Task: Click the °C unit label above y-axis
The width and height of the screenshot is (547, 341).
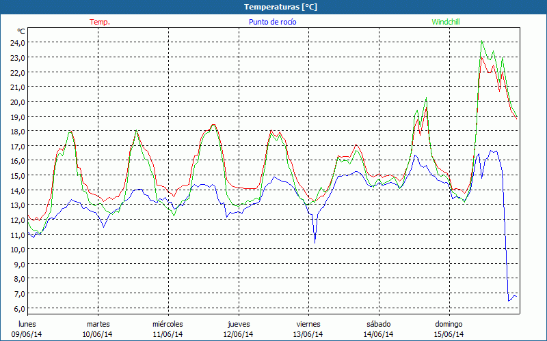Action: pyautogui.click(x=21, y=31)
